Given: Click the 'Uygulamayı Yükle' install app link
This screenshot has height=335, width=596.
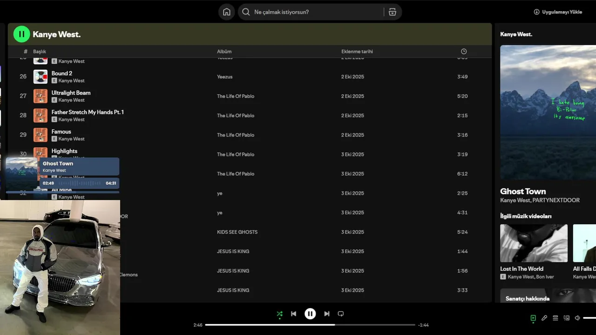Looking at the screenshot, I should click(x=558, y=12).
